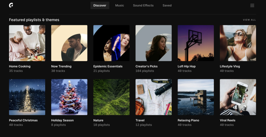The width and height of the screenshot is (266, 137).
Task: Open the Creator's Picks thumbnail
Action: (x=154, y=43)
